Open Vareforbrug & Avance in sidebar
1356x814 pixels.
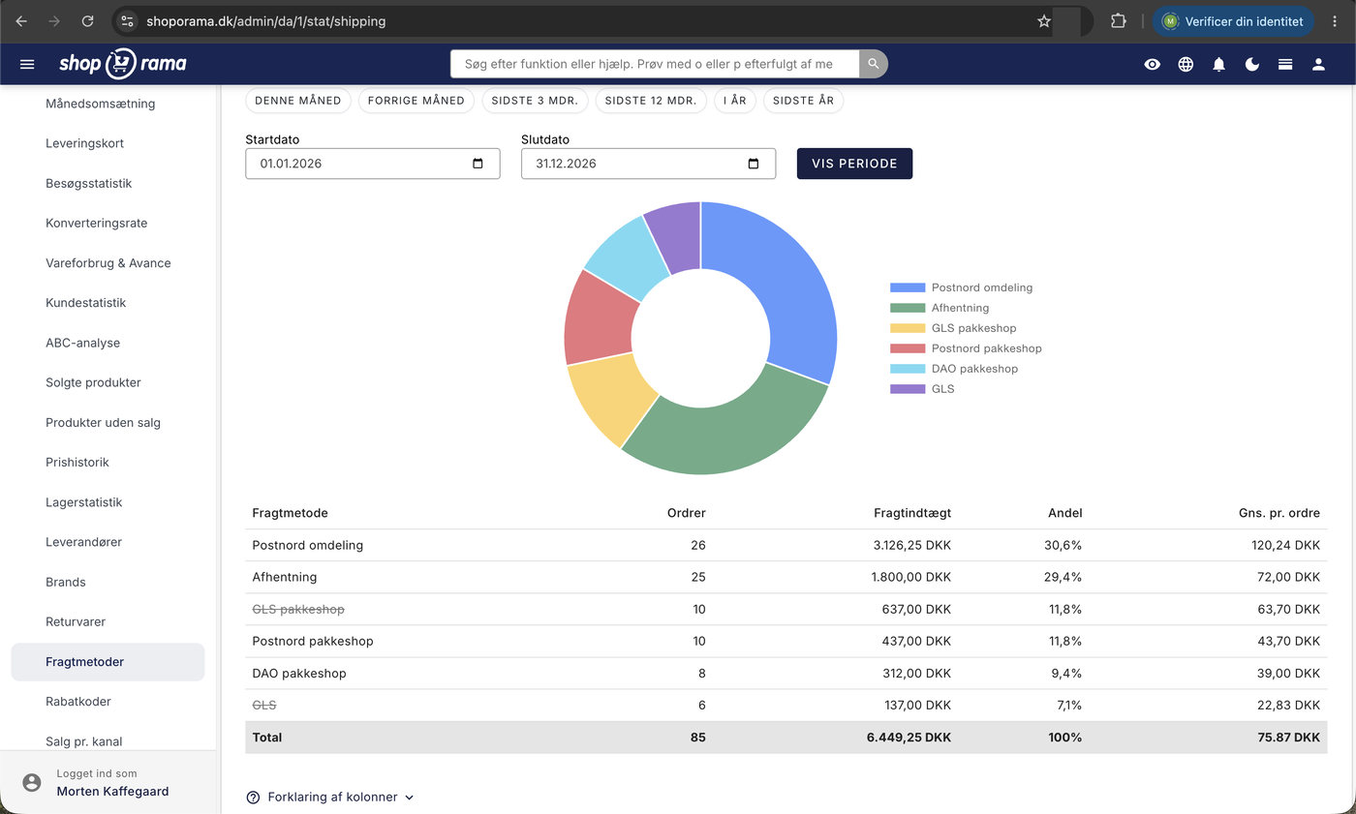pos(108,263)
